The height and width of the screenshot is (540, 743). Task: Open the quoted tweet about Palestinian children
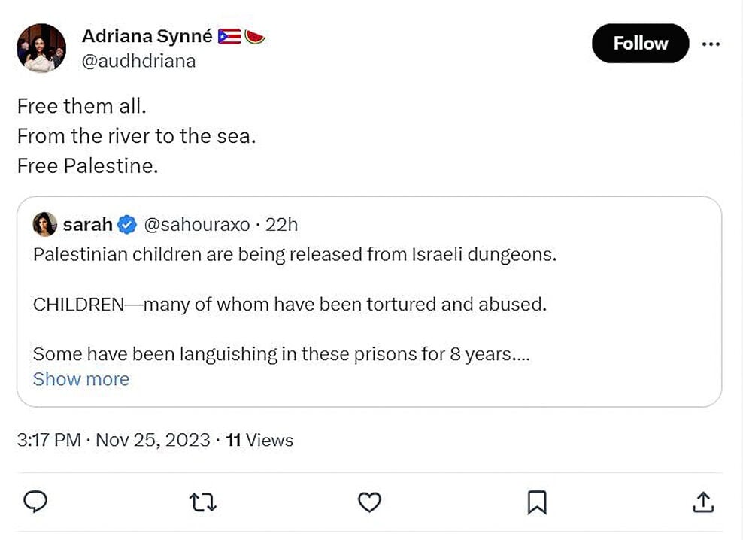(x=368, y=305)
